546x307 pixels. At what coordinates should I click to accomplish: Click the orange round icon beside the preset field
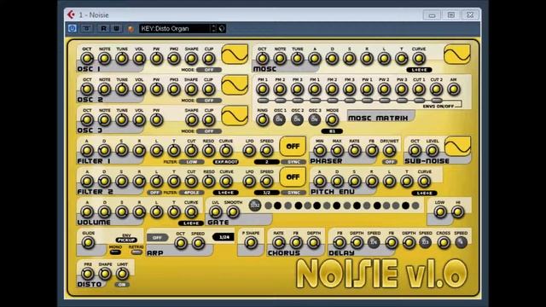131,29
